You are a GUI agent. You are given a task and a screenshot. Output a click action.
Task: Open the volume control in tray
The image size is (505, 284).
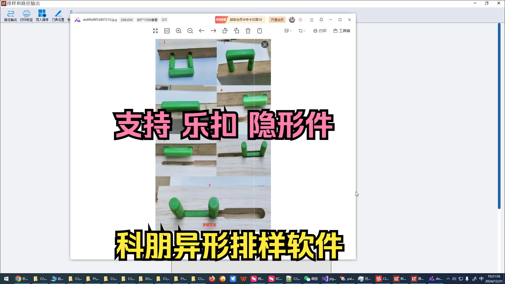(454, 279)
